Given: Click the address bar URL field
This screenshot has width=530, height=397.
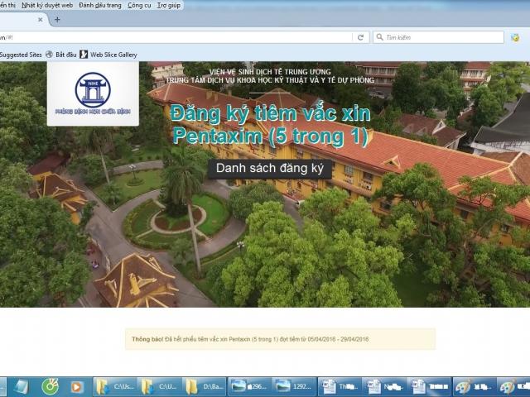Looking at the screenshot, I should click(176, 37).
